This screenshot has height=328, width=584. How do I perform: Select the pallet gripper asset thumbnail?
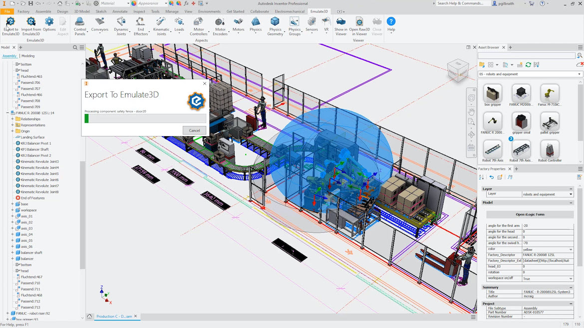(x=549, y=122)
